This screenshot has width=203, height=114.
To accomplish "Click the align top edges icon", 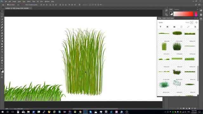I will click(x=41, y=5).
